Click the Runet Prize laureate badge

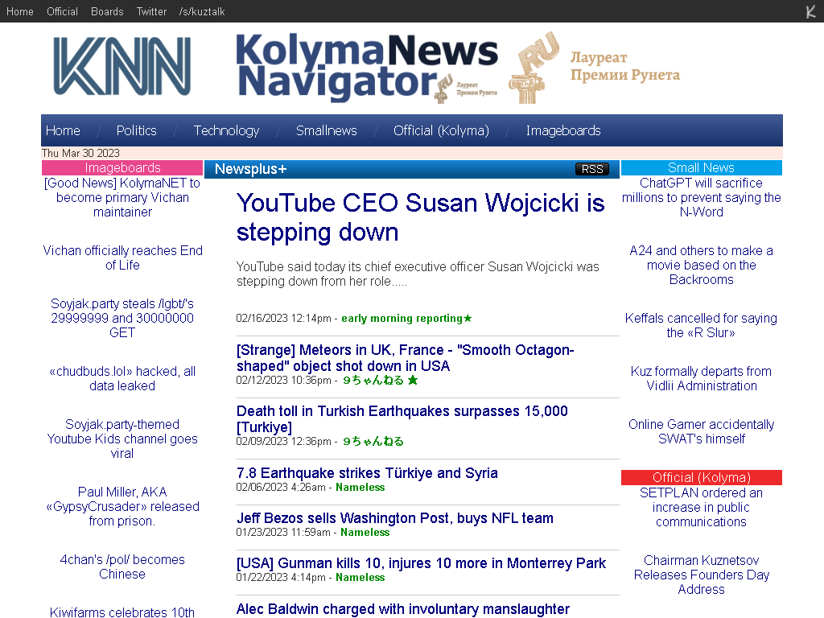(x=594, y=68)
